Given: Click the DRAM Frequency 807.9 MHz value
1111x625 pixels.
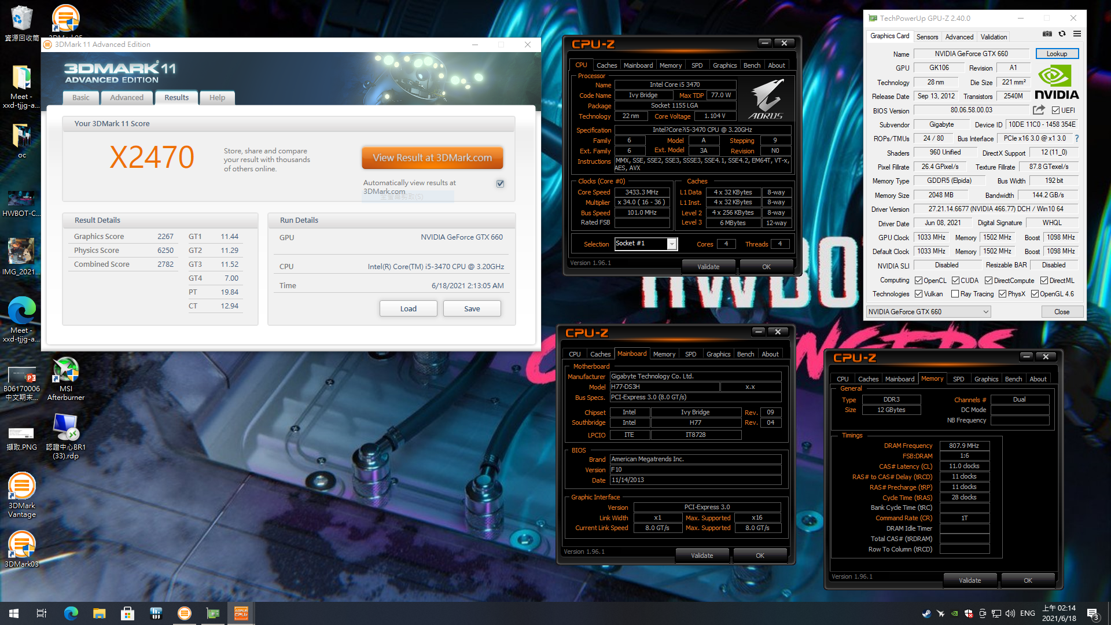Looking at the screenshot, I should [964, 446].
